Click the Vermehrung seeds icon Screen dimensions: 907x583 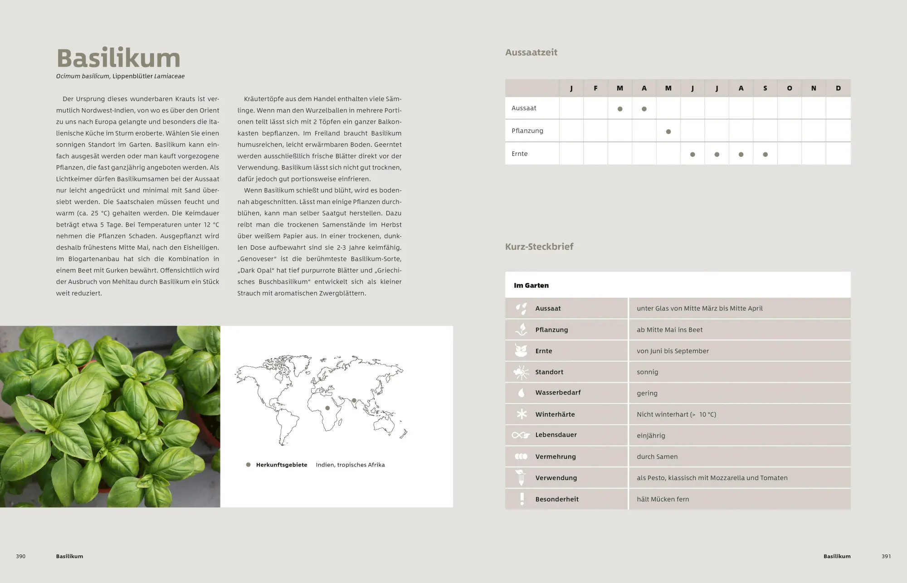[x=521, y=457]
